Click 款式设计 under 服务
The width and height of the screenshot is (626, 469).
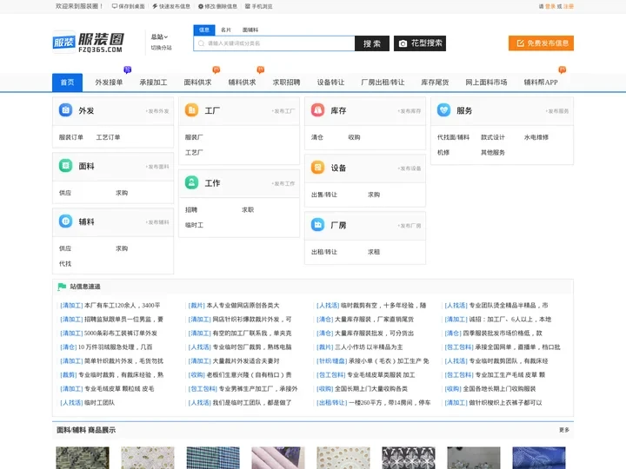(493, 137)
